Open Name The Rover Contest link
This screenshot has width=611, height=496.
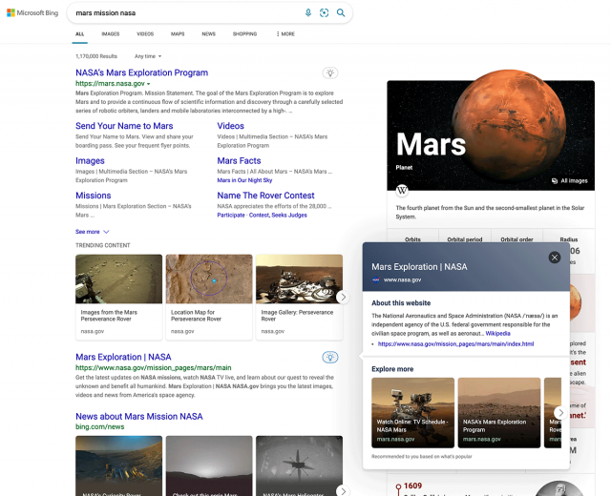[x=265, y=196]
